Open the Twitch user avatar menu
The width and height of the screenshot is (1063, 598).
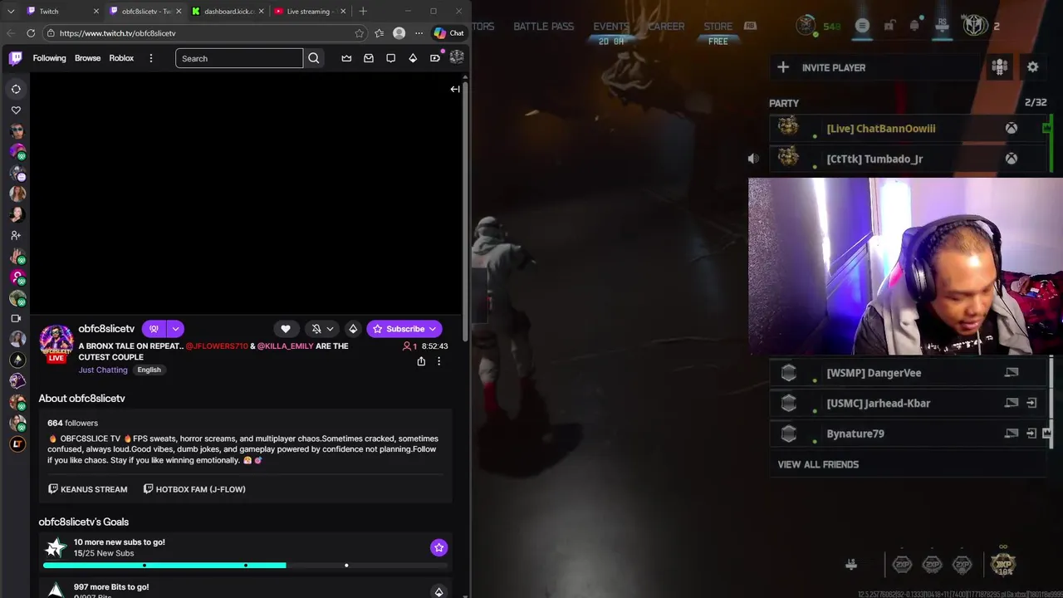pyautogui.click(x=457, y=57)
